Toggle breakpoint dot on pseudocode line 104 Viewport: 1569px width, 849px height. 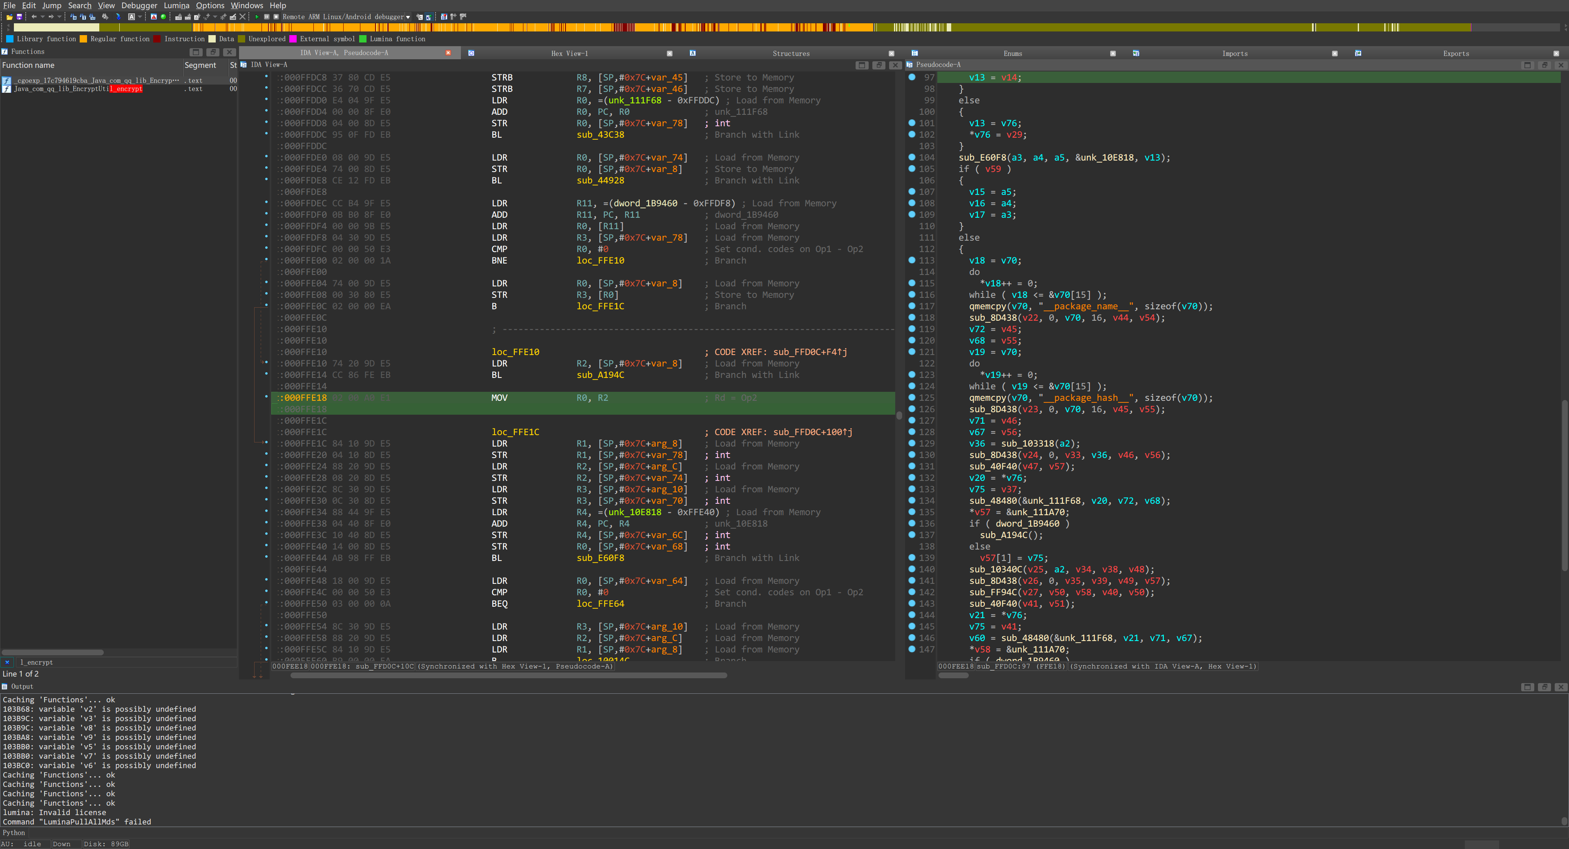(912, 157)
